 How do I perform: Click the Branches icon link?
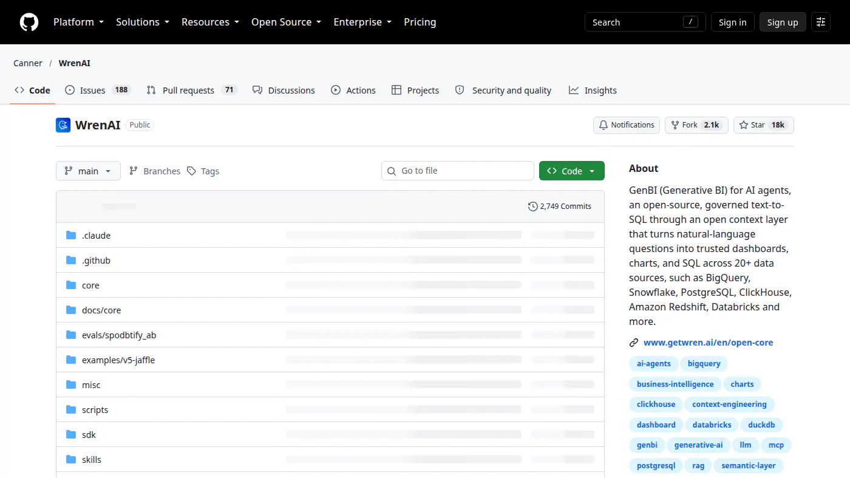coord(134,171)
